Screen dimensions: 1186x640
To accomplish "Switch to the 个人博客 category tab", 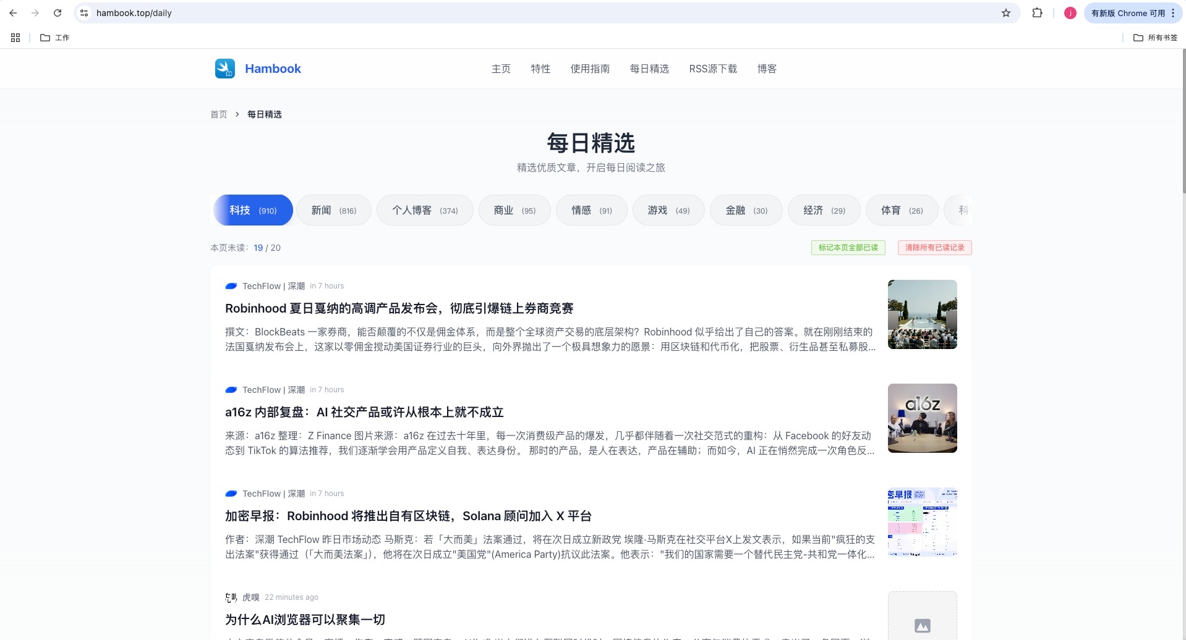I will point(425,211).
